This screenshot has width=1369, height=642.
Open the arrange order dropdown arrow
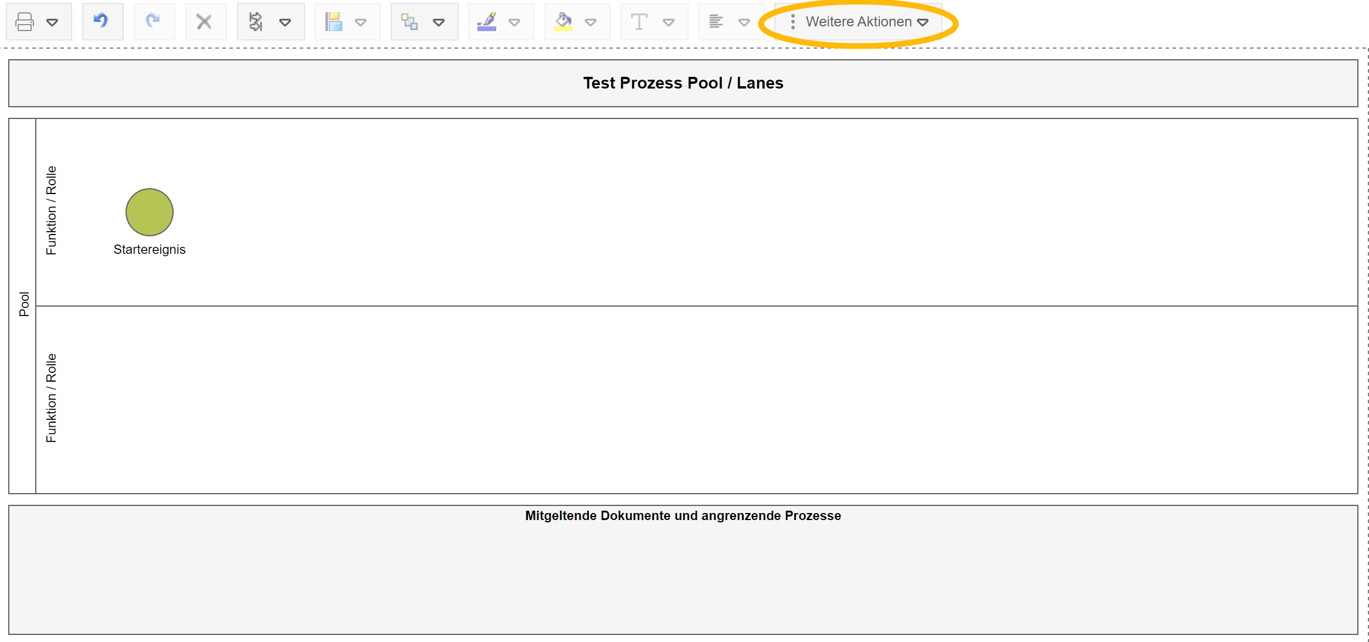pyautogui.click(x=439, y=23)
